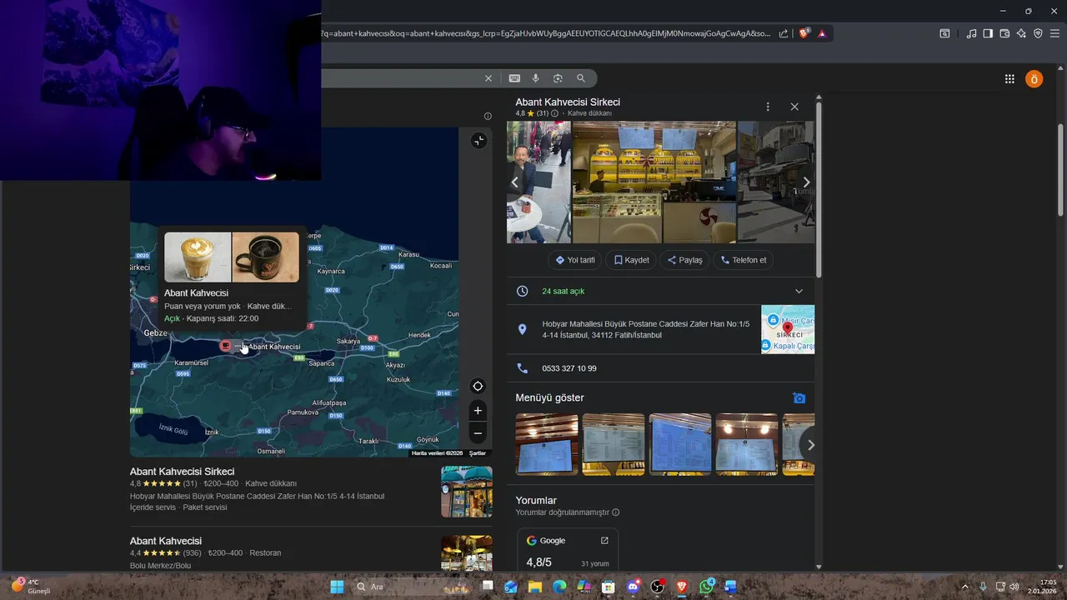Click the 'Telefon et' call button
The image size is (1067, 600).
744,260
